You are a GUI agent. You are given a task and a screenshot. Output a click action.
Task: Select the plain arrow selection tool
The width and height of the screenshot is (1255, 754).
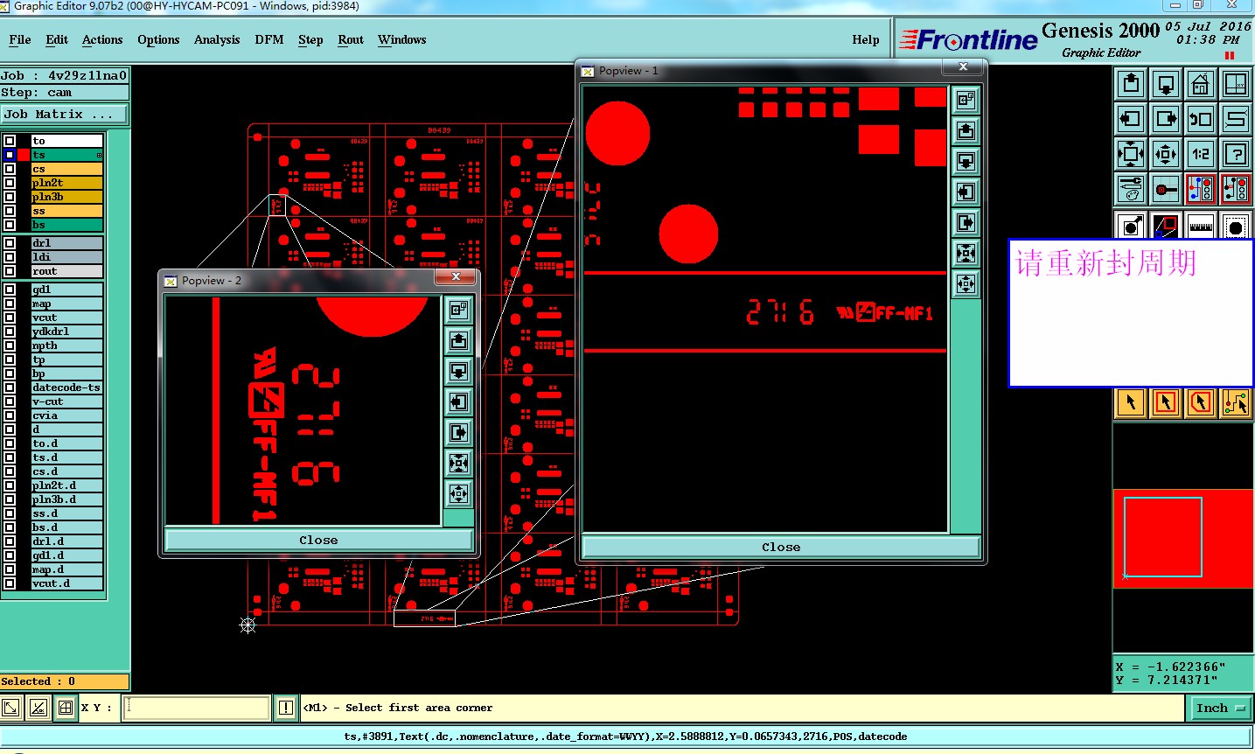(1131, 402)
